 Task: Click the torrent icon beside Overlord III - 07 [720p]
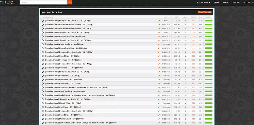pos(43,60)
